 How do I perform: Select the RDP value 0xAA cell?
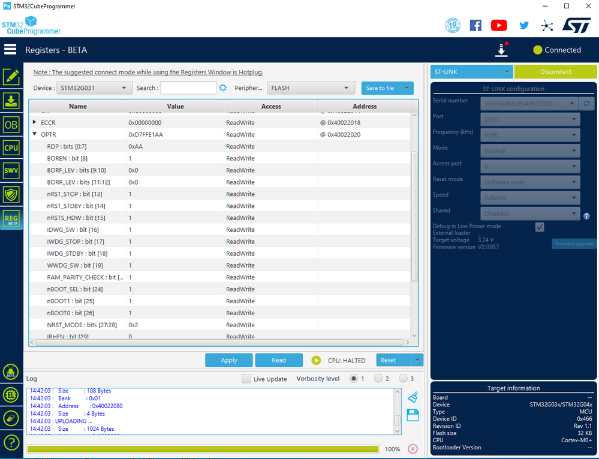pyautogui.click(x=175, y=146)
